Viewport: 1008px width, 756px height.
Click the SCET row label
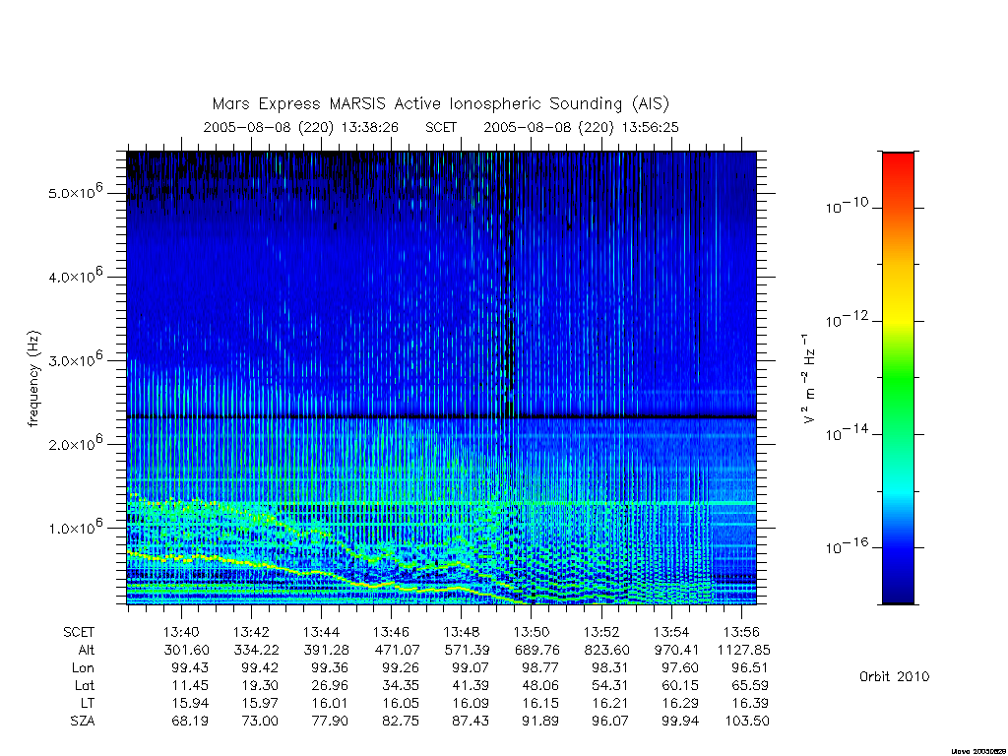click(79, 632)
